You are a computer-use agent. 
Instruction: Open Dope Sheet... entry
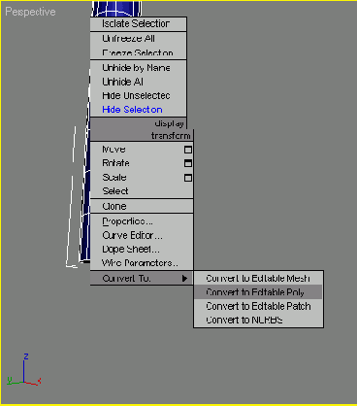coord(142,249)
